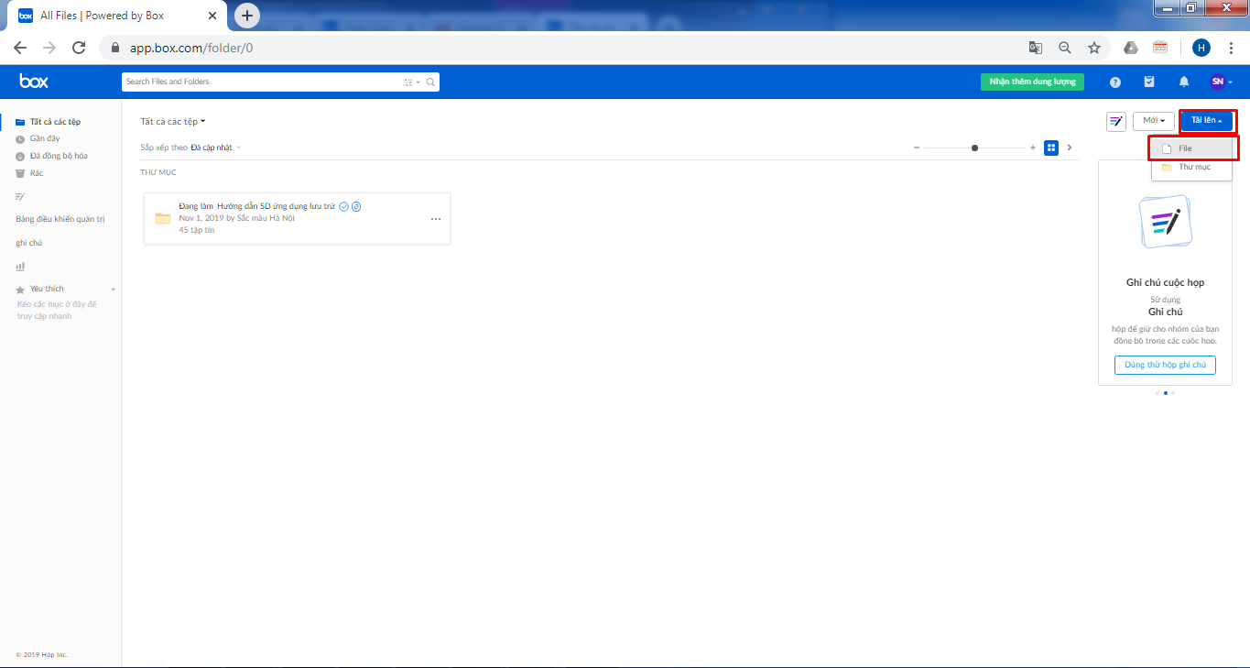Screen dimensions: 1250x668
Task: Click Dùng thử hộp ghi chú button
Action: click(x=1165, y=365)
